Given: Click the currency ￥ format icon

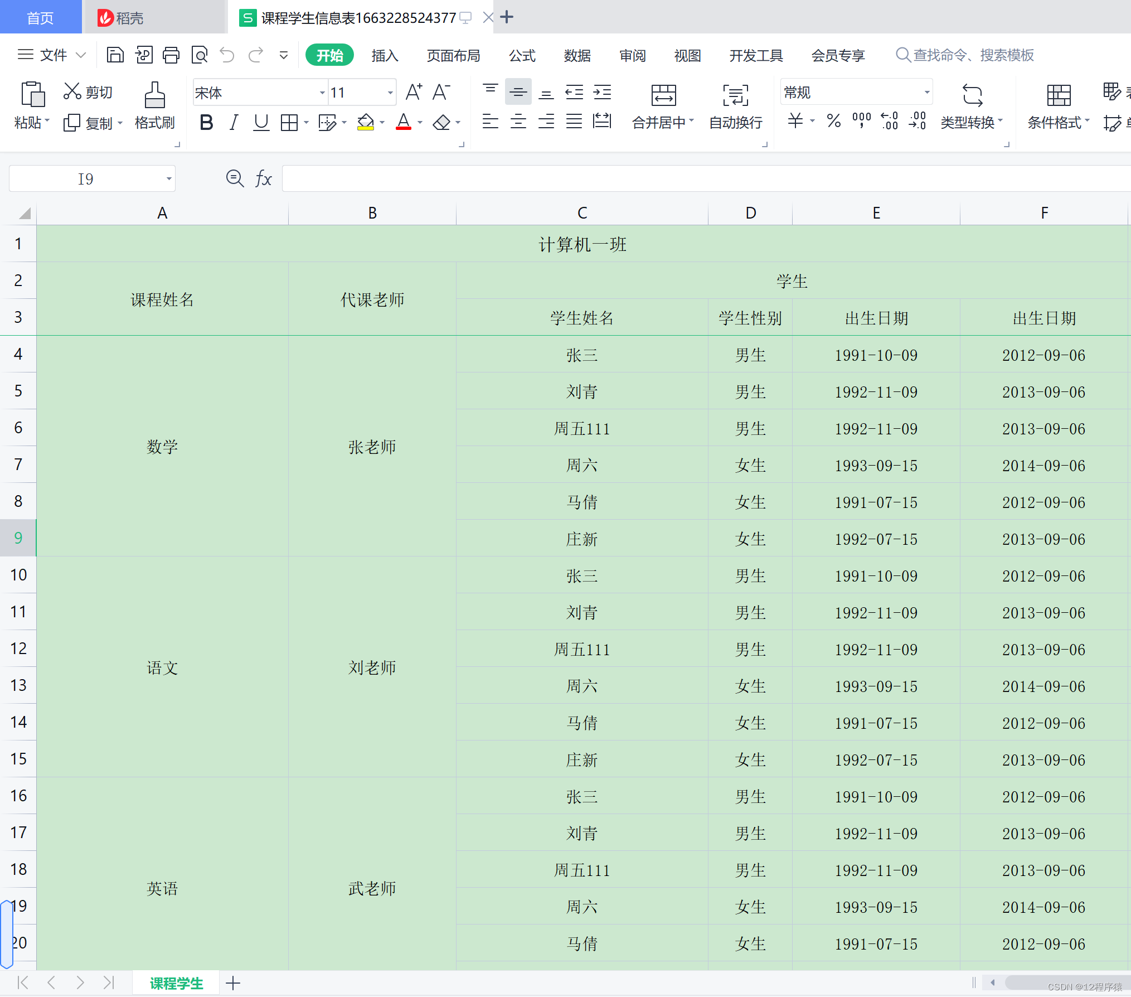Looking at the screenshot, I should pyautogui.click(x=795, y=120).
